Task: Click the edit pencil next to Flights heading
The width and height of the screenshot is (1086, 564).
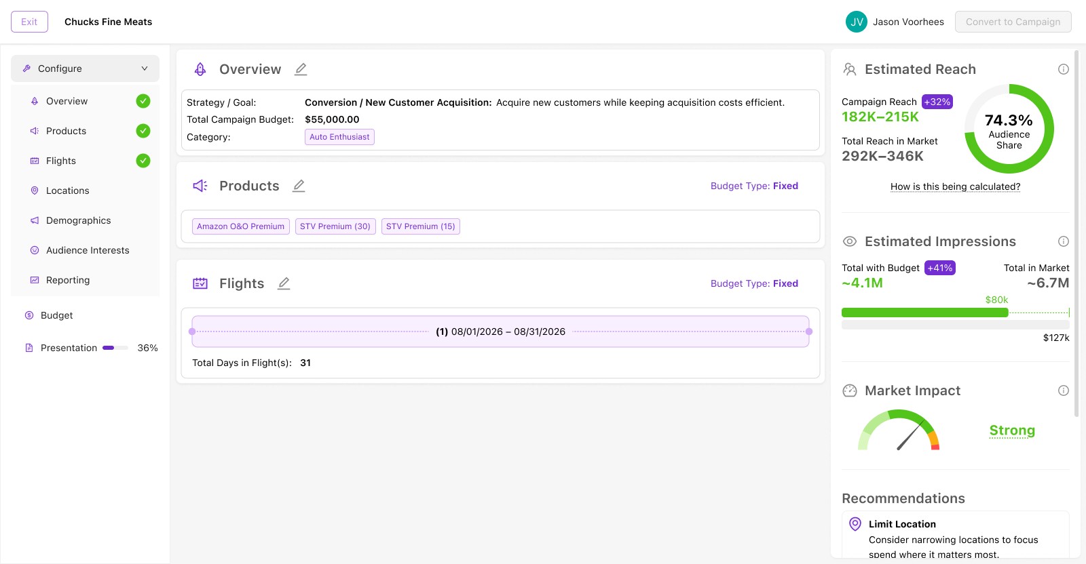Action: click(x=284, y=283)
